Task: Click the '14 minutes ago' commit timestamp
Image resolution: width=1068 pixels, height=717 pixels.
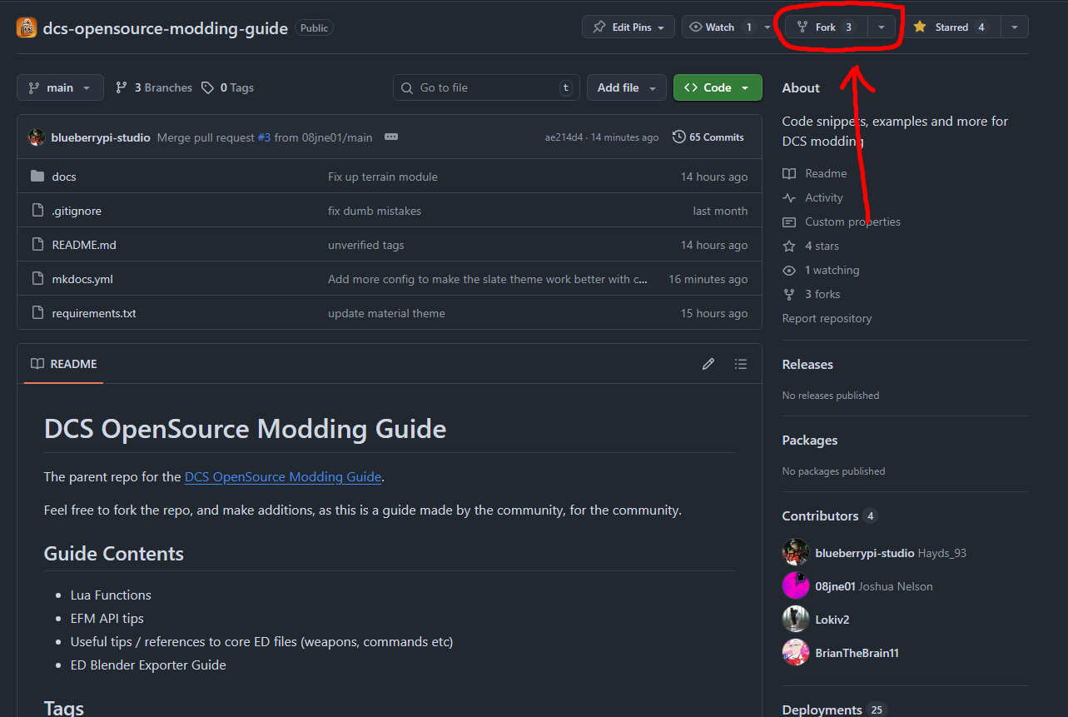Action: tap(624, 137)
